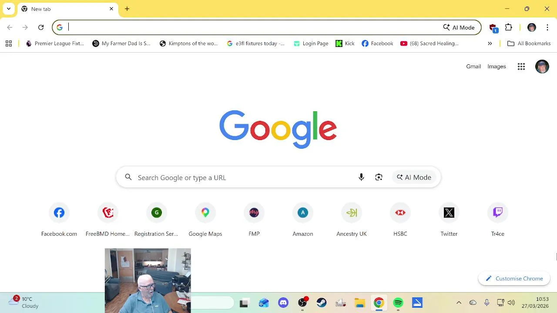Click the OneDrive cloud tray icon

tap(473, 303)
